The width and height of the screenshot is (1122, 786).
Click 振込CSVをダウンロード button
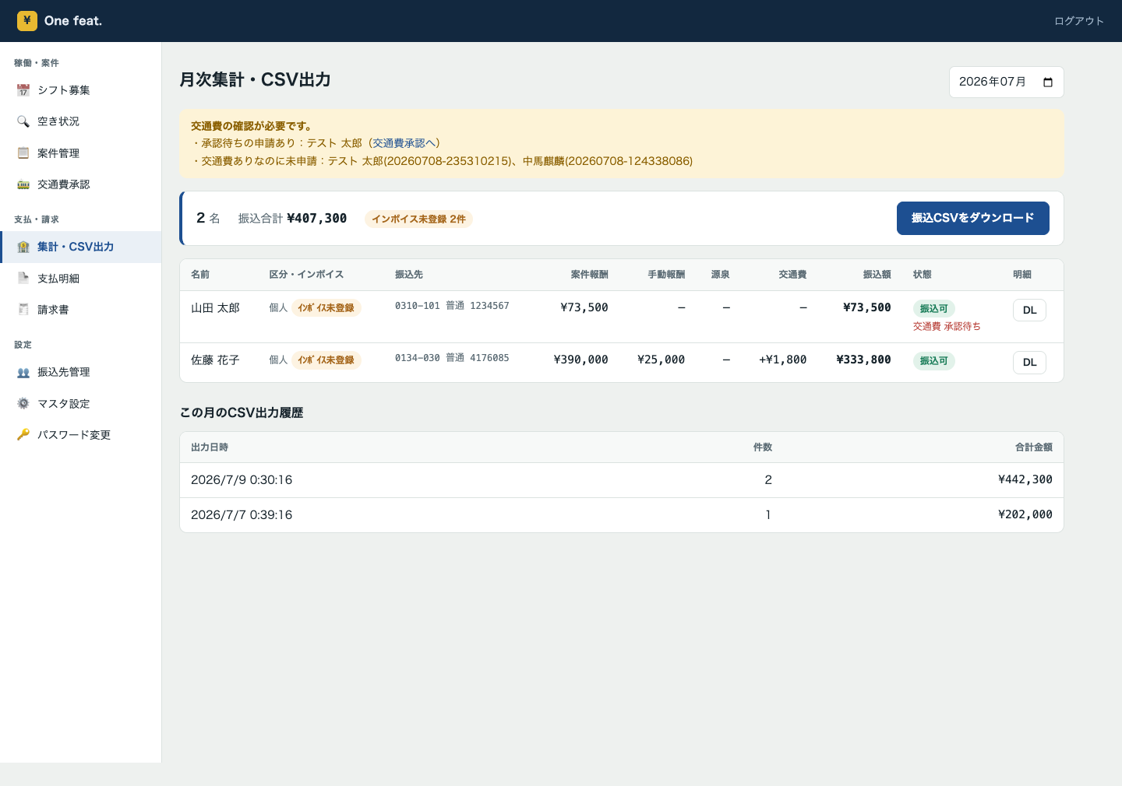pyautogui.click(x=972, y=218)
